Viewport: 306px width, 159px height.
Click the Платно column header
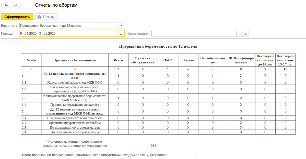pyautogui.click(x=188, y=60)
